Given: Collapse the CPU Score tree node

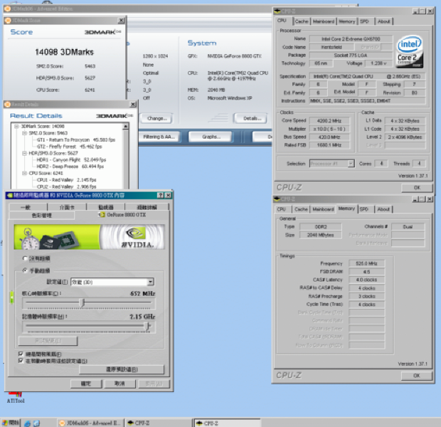Looking at the screenshot, I should coord(24,173).
